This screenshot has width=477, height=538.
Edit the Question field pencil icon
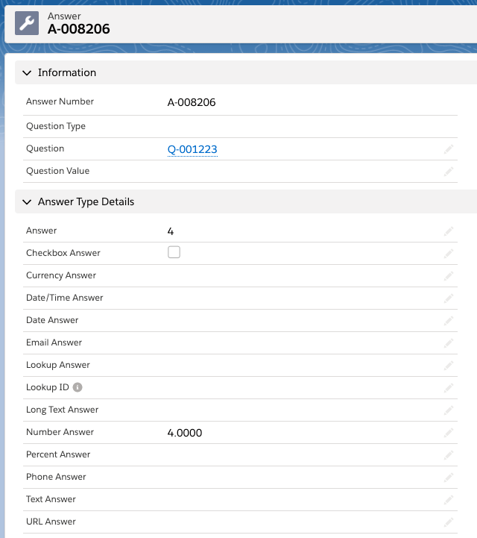pos(449,149)
